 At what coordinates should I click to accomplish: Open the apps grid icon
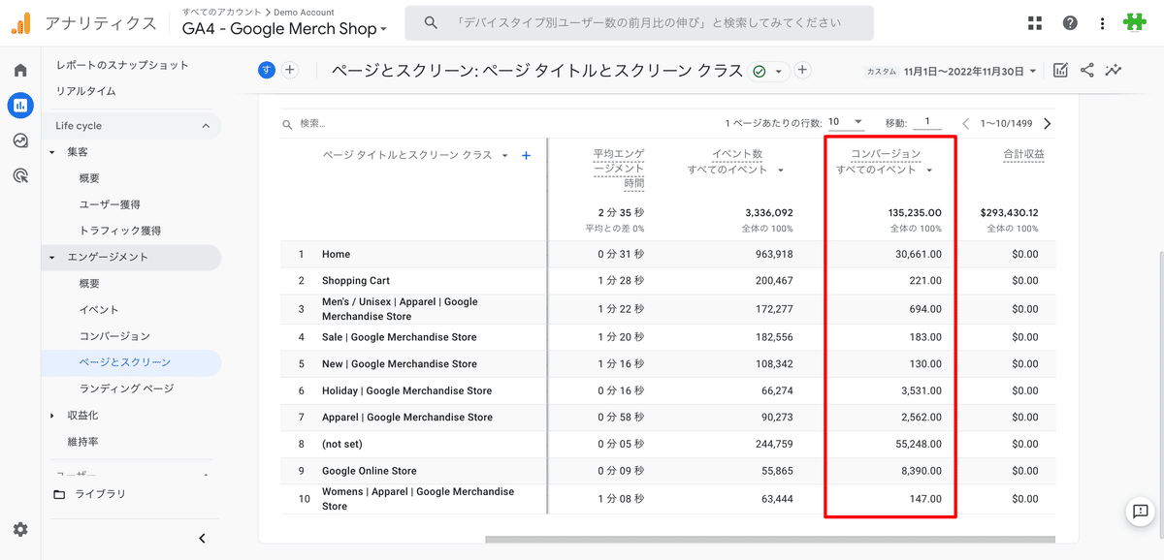(1035, 23)
